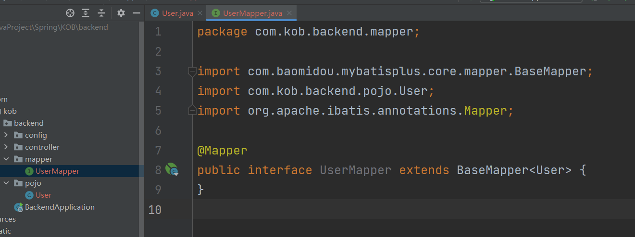Expand the config folder

(x=6, y=135)
